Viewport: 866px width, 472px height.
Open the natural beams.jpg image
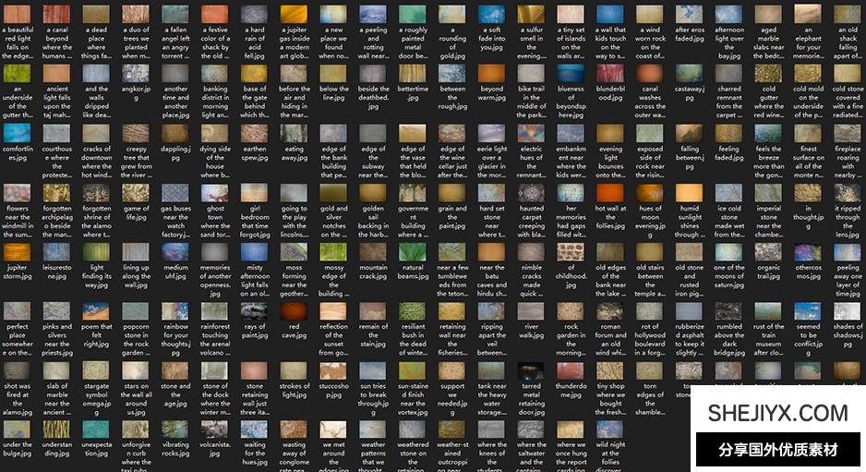413,252
